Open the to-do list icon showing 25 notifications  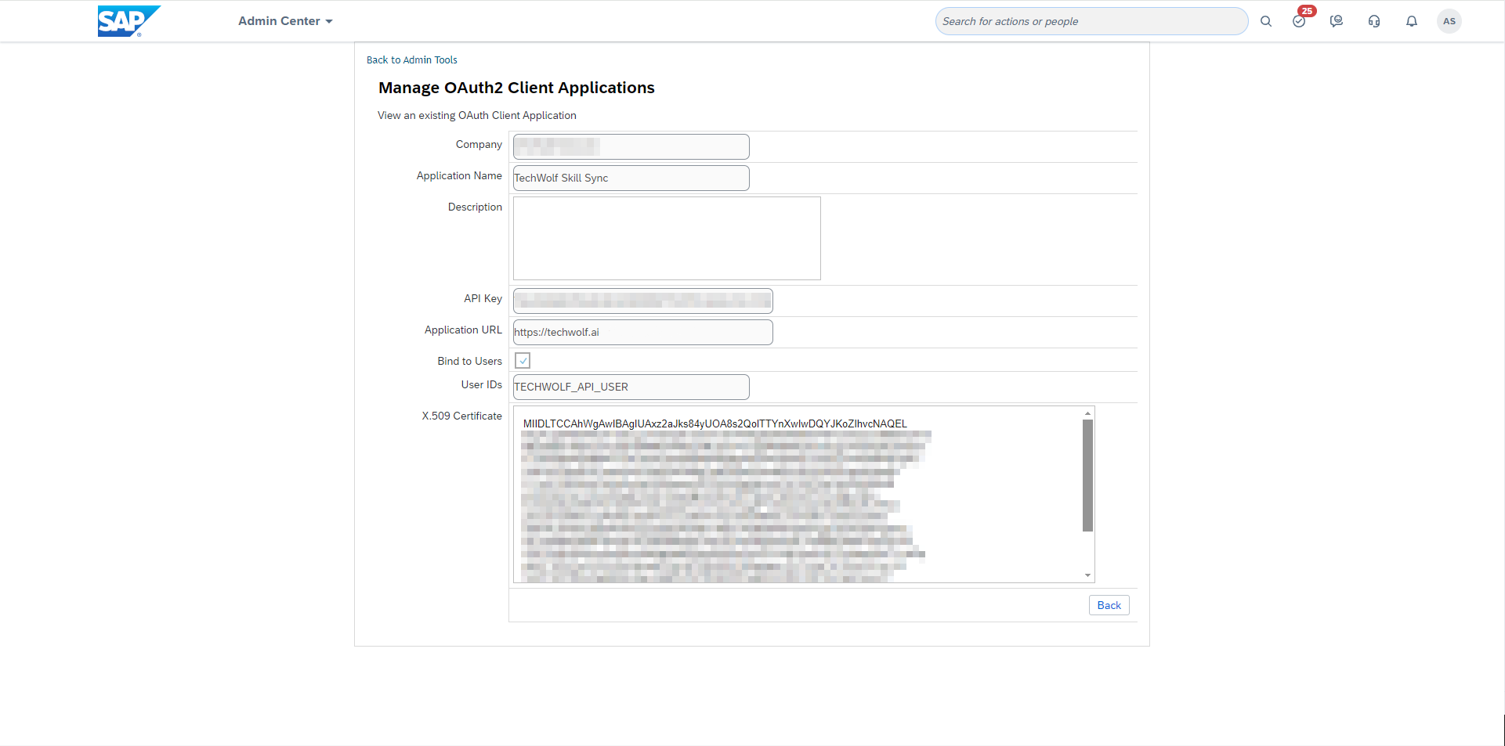pyautogui.click(x=1299, y=21)
